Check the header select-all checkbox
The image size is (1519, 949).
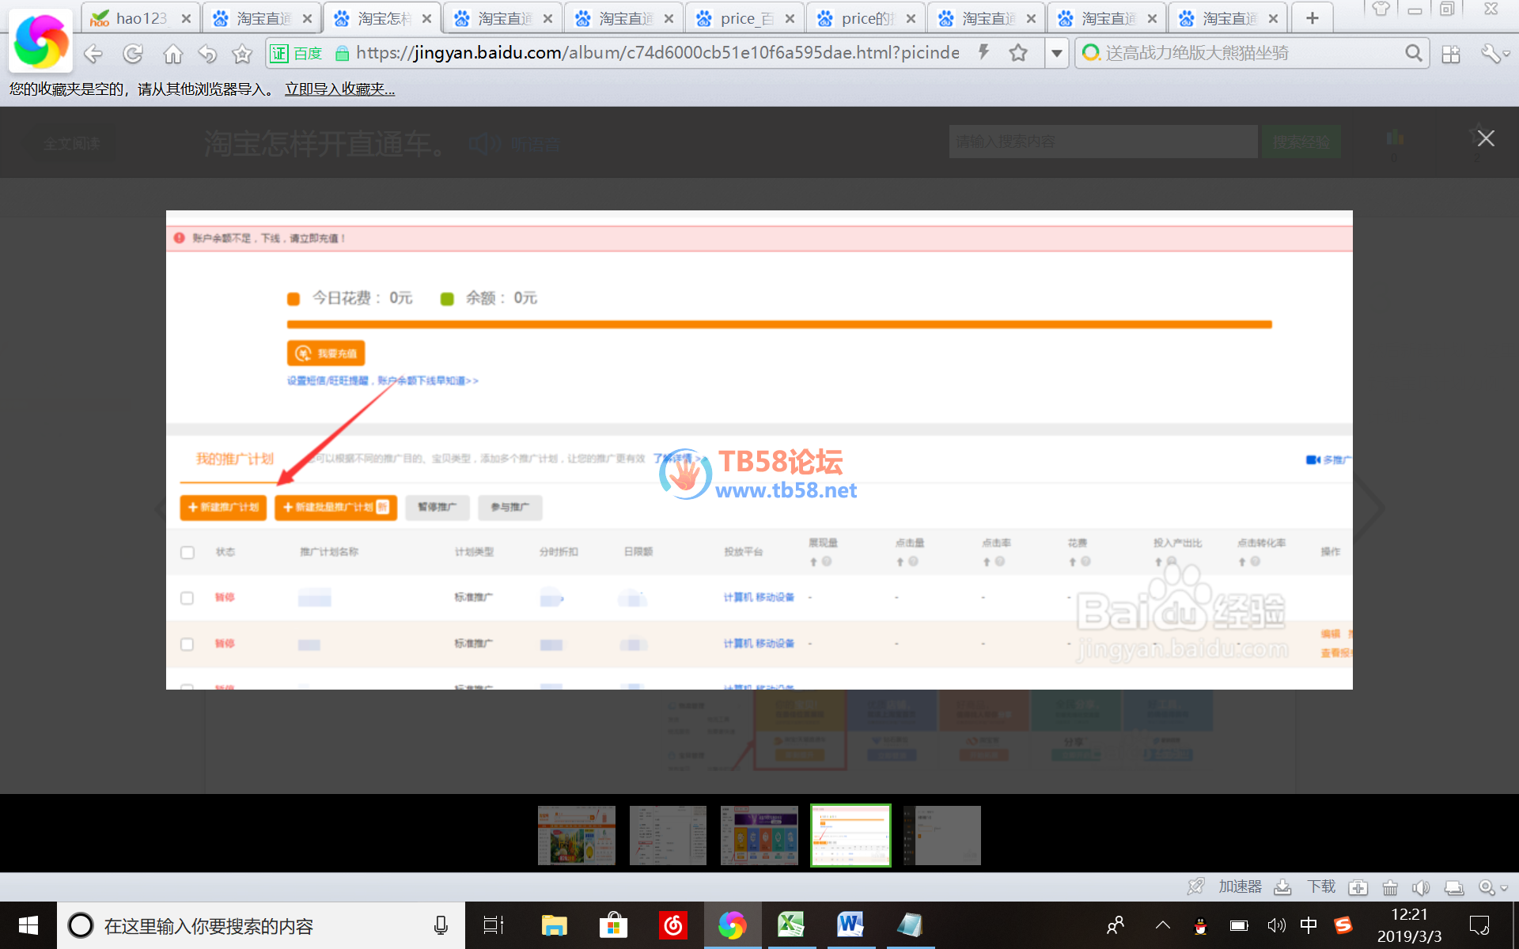coord(188,552)
